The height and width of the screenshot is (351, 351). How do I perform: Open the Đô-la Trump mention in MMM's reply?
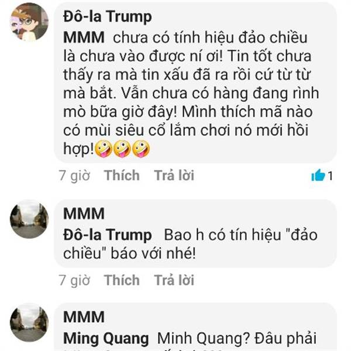point(108,235)
